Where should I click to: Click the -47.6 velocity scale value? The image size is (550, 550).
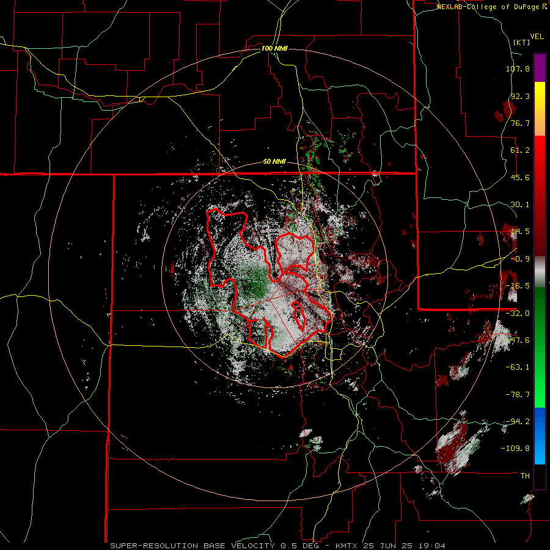tap(518, 340)
